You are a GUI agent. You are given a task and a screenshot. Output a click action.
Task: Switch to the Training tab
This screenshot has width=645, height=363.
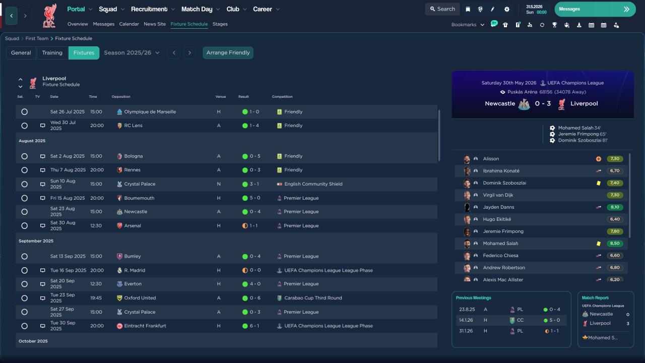[x=52, y=53]
